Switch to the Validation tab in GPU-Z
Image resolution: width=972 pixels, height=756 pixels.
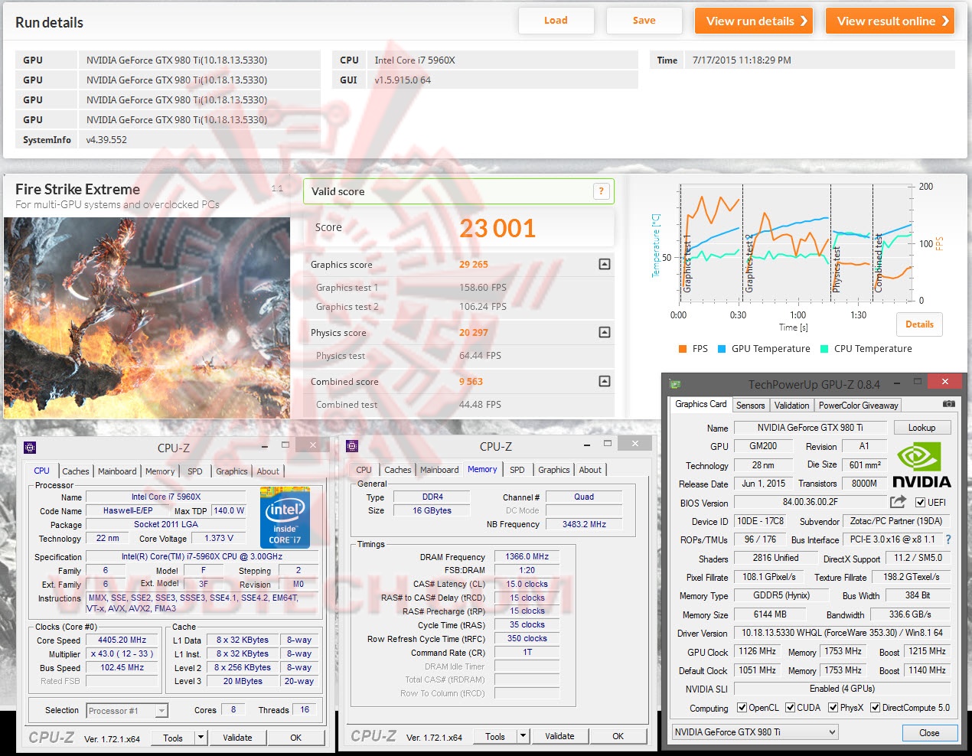click(x=791, y=406)
